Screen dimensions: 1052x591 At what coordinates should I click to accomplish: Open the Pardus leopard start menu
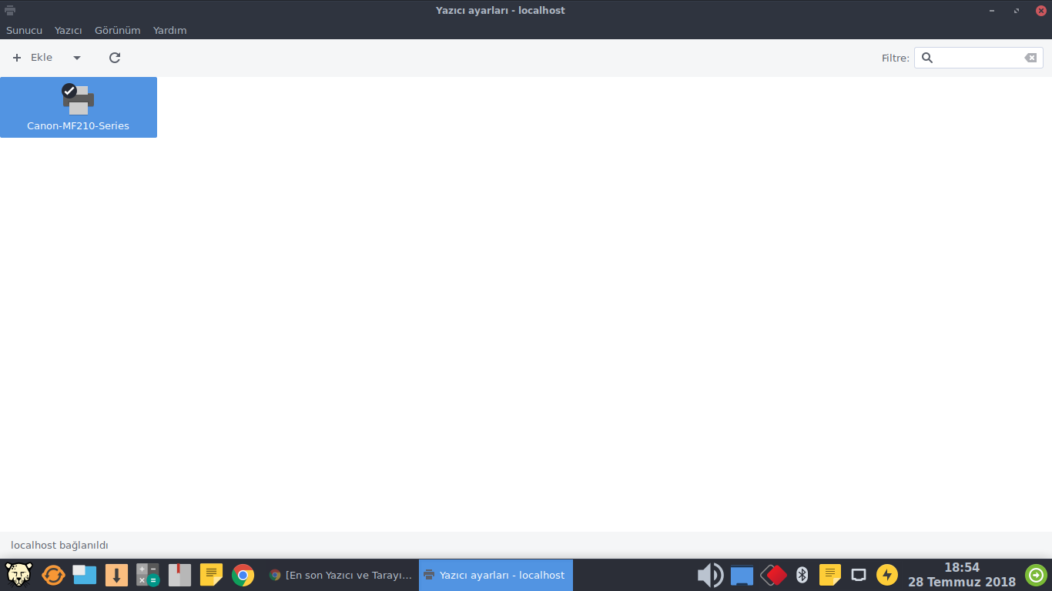click(18, 575)
